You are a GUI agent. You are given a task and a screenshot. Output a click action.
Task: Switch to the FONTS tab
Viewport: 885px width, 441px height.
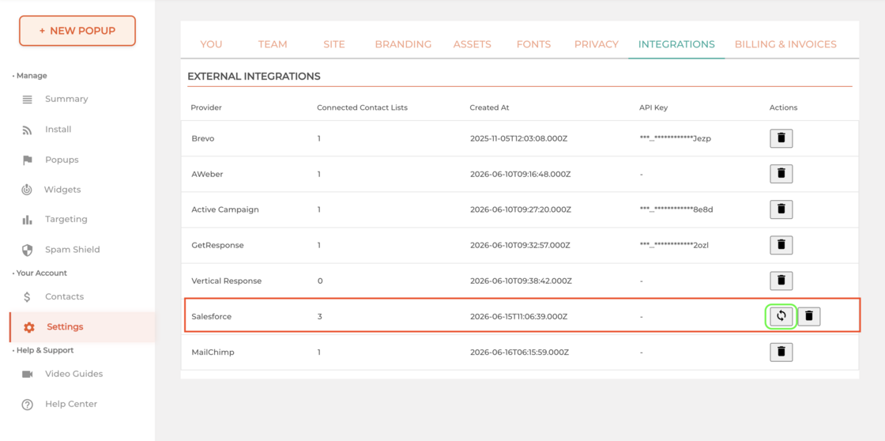tap(533, 44)
